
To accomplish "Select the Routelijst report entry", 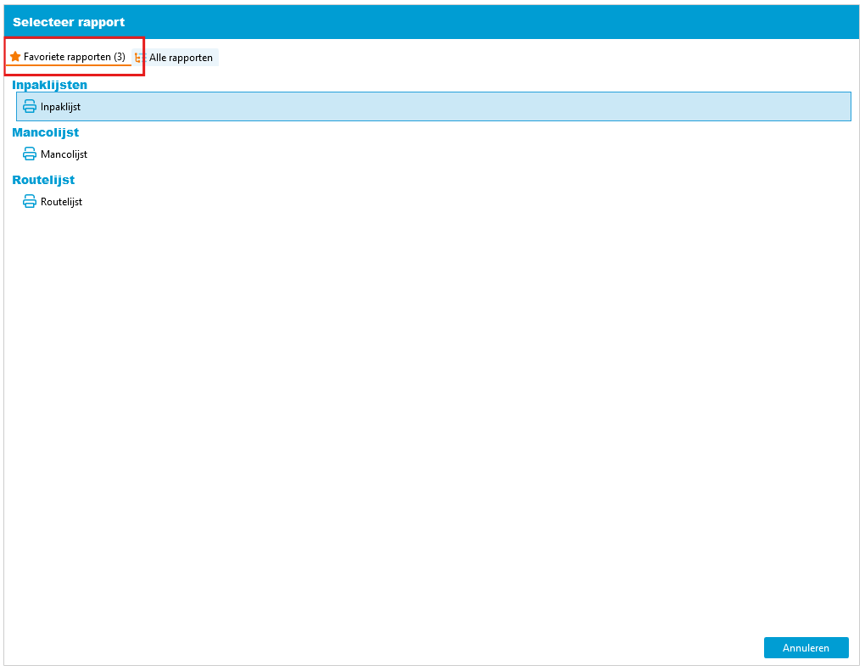I will 64,201.
